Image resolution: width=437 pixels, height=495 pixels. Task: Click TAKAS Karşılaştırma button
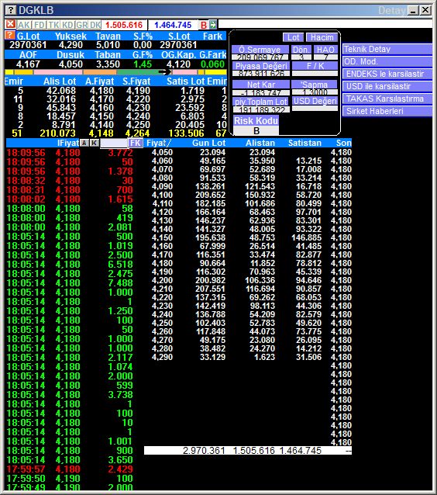point(387,99)
